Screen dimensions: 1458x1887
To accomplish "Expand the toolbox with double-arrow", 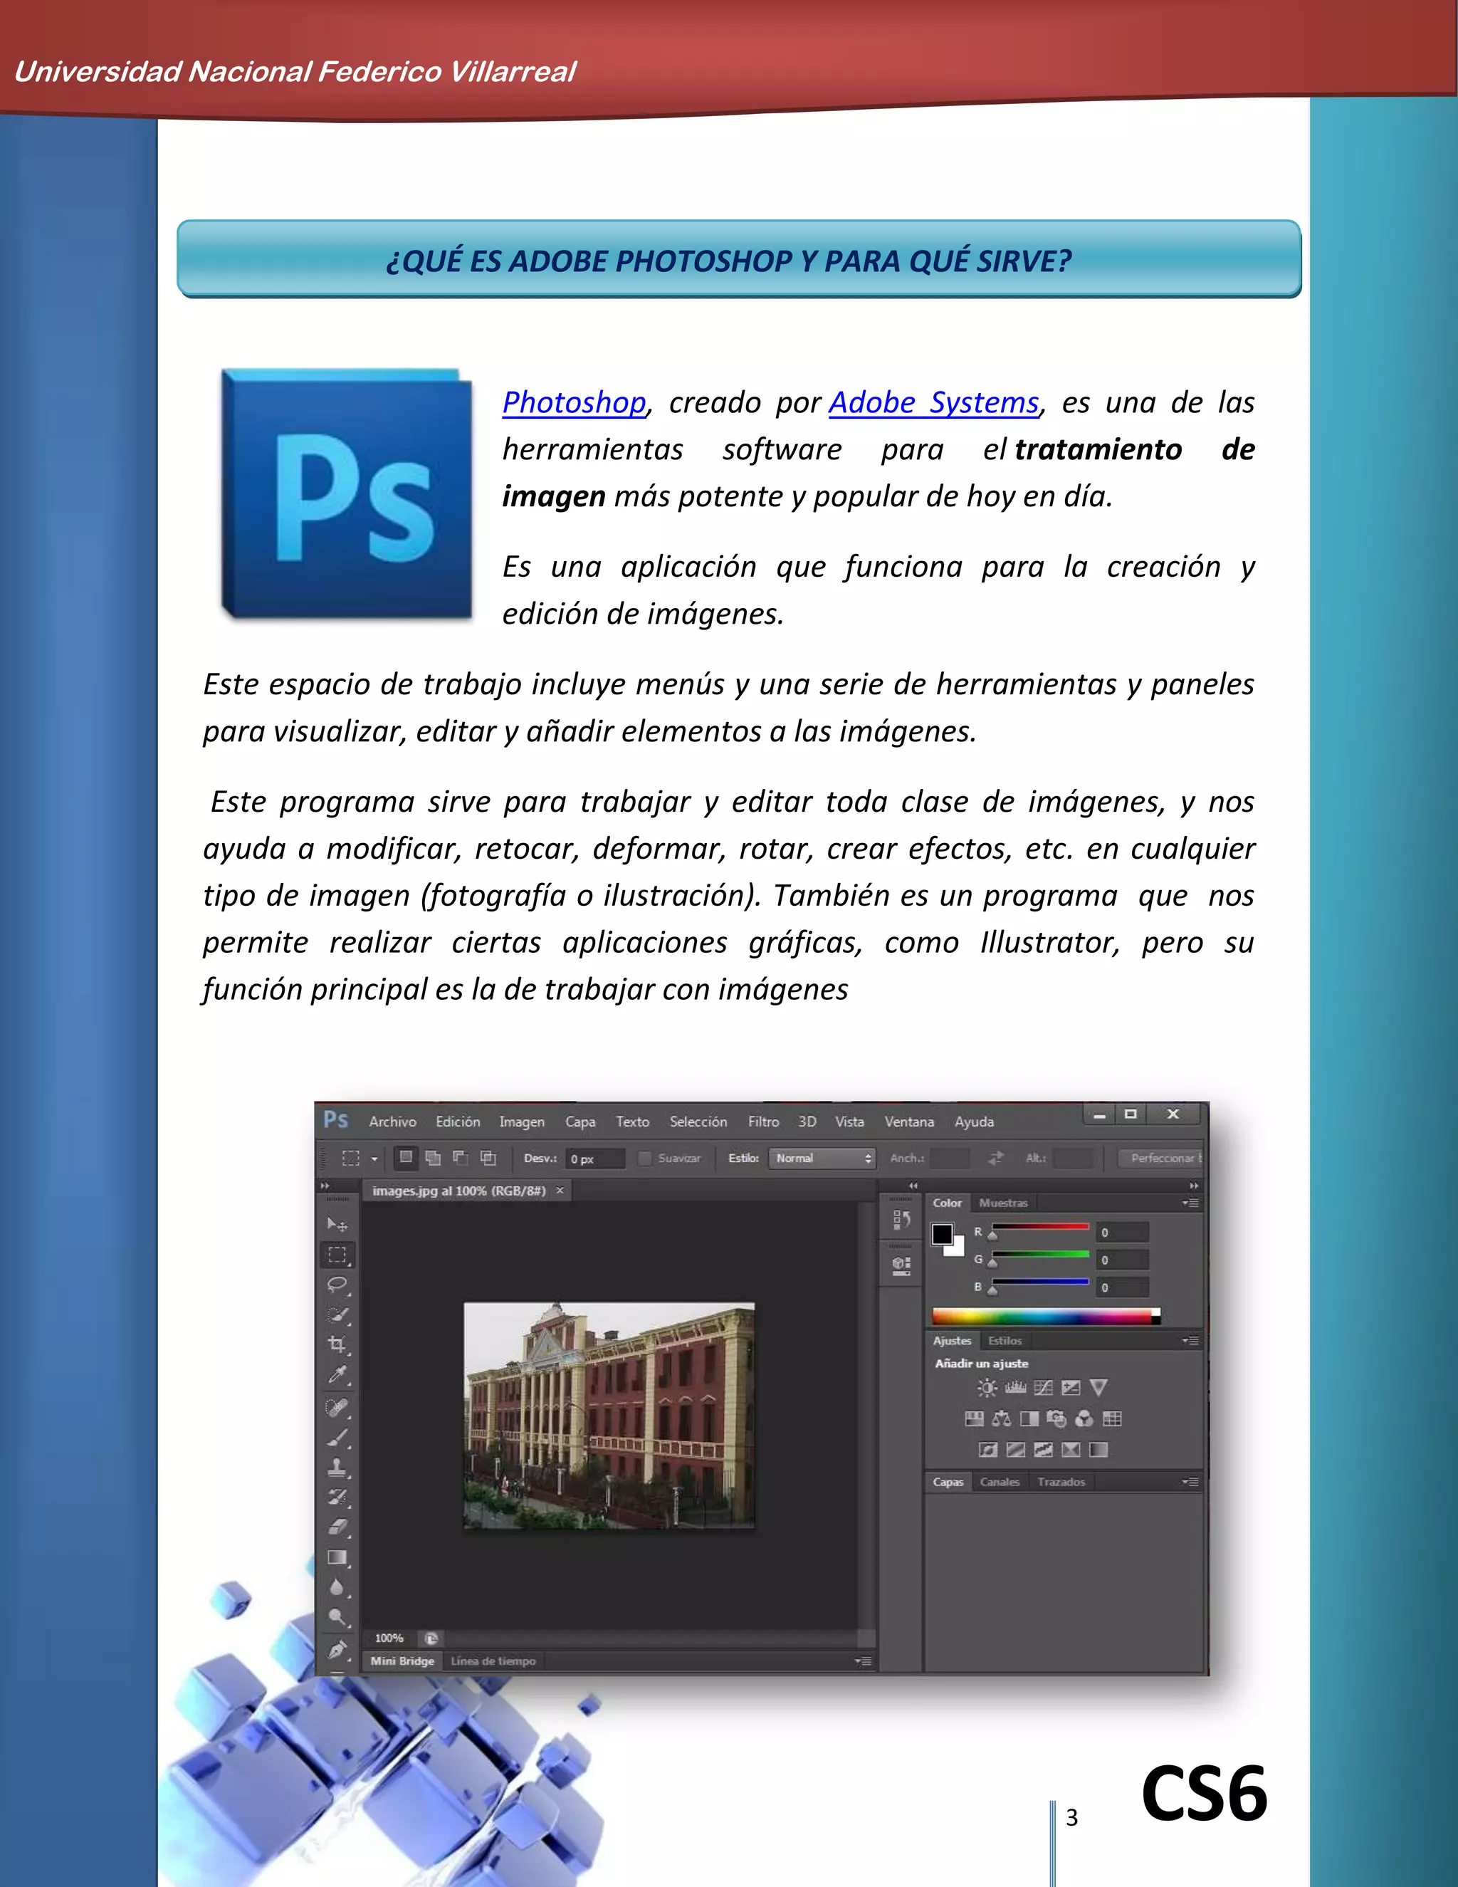I will point(325,1186).
